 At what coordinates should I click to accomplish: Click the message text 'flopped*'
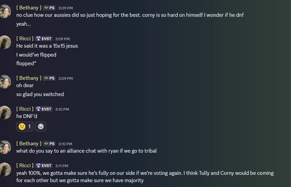click(26, 63)
